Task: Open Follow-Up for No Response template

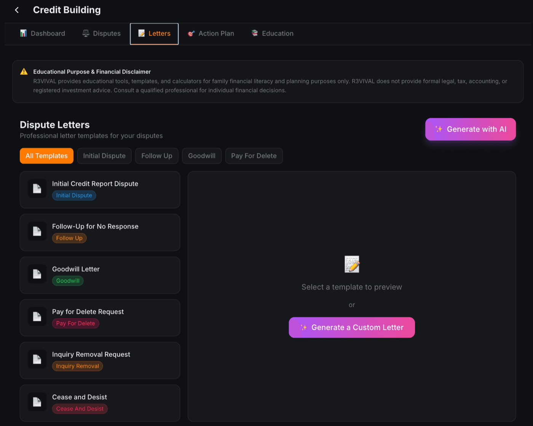Action: pyautogui.click(x=100, y=232)
